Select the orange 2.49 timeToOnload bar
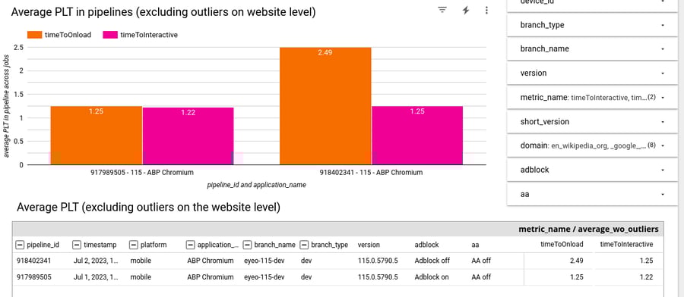The image size is (684, 297). [325, 106]
